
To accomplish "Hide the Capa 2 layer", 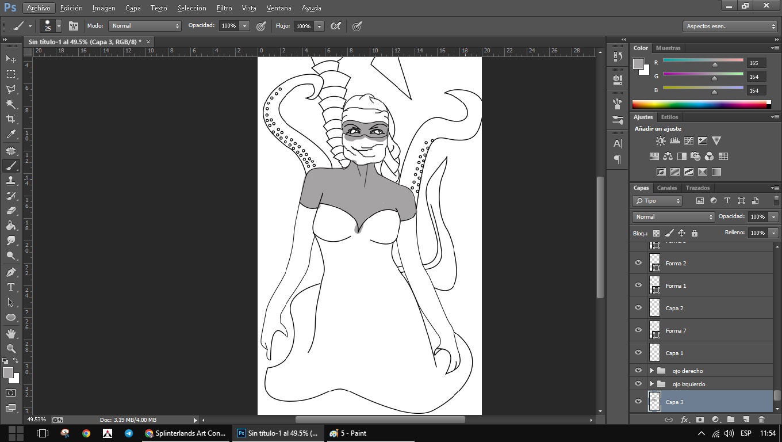I will (638, 308).
